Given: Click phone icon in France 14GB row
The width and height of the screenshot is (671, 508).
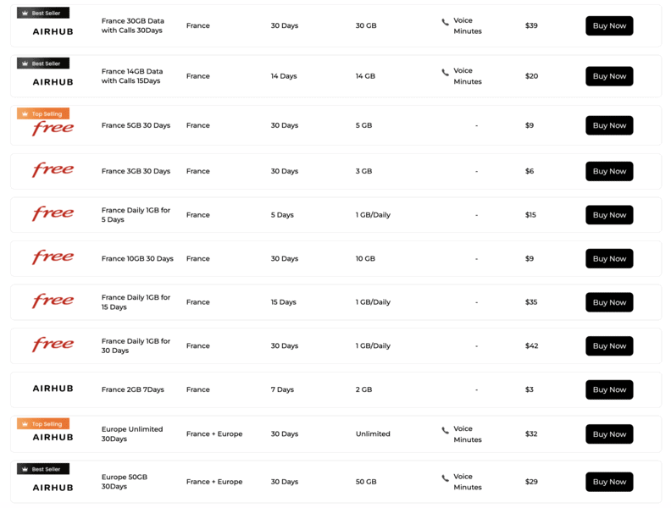Looking at the screenshot, I should pos(446,73).
